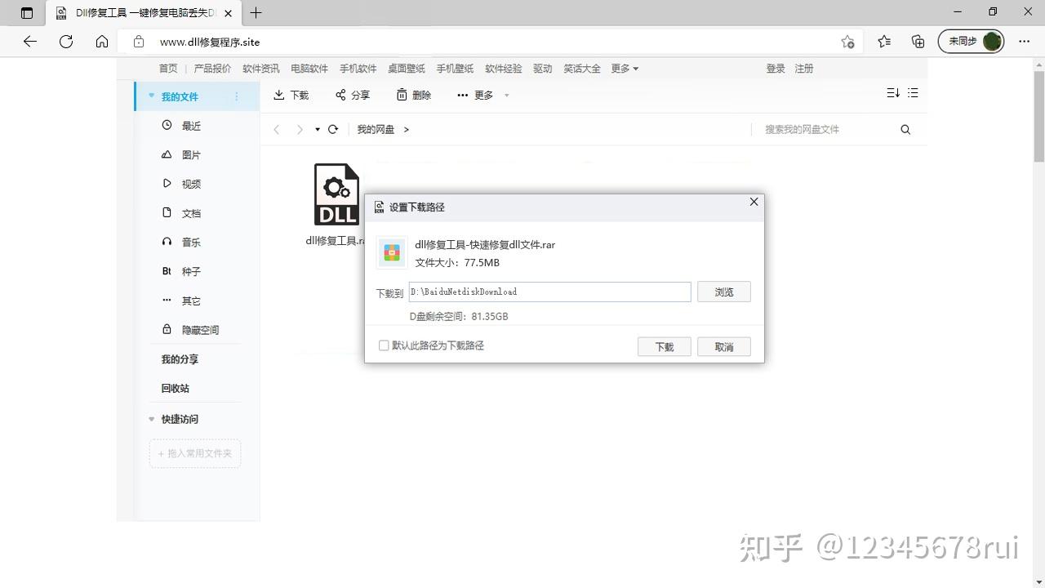Click the 我的网盘 breadcrumb

click(x=376, y=129)
